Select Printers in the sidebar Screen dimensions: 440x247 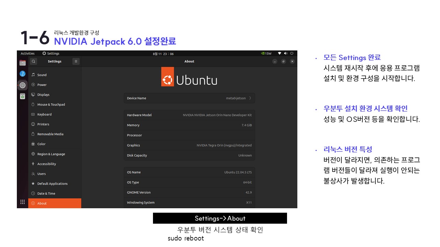click(x=55, y=124)
